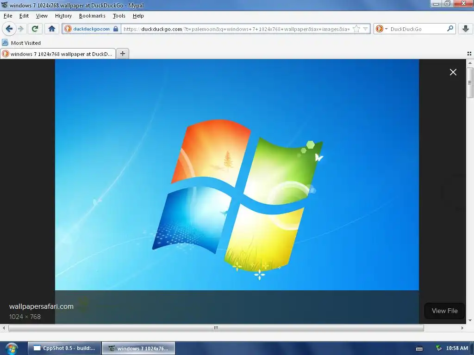Viewport: 474px width, 355px height.
Task: Click the DuckDuckGo favicon on the tab
Action: (x=6, y=54)
